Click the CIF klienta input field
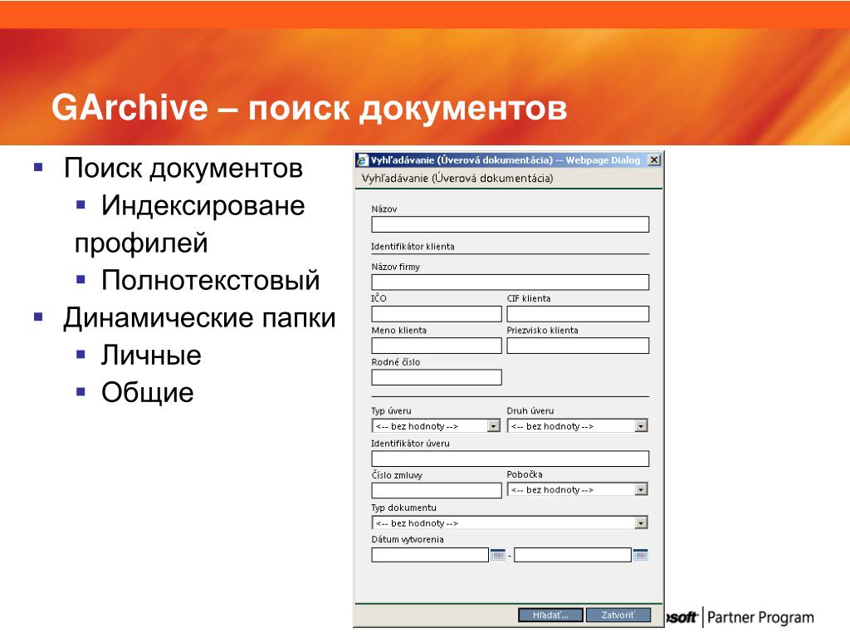This screenshot has height=638, width=850. click(578, 313)
